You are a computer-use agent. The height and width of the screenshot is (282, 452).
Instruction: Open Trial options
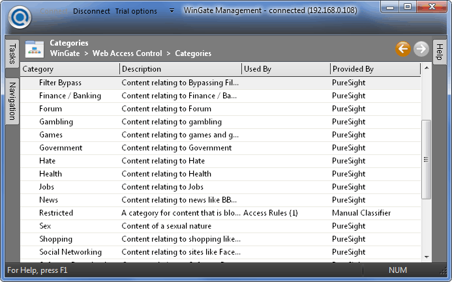point(136,11)
